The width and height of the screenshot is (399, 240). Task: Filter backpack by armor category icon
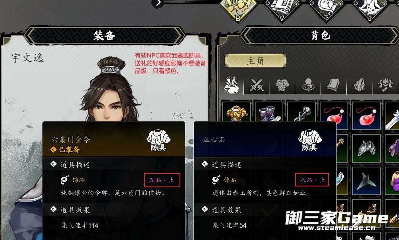(x=282, y=85)
